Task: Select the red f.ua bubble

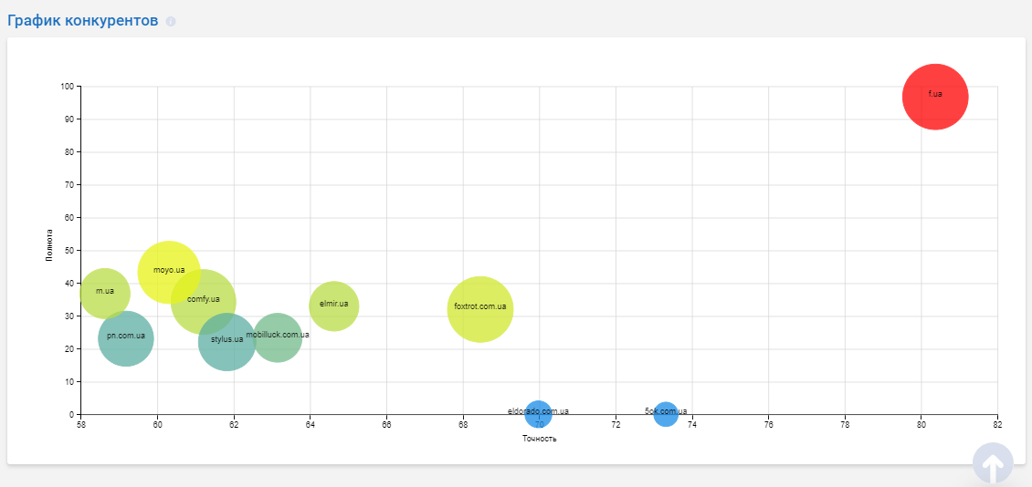Action: [934, 98]
